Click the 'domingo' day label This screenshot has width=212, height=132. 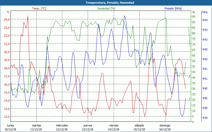click(x=165, y=126)
